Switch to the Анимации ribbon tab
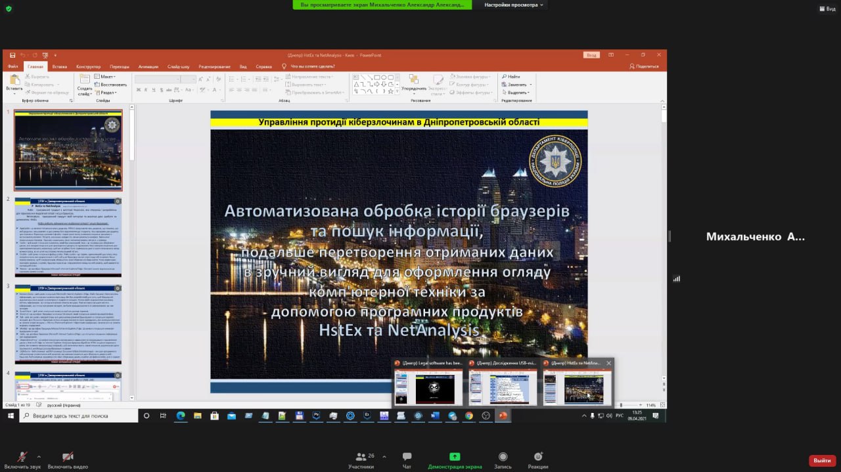 coord(148,66)
